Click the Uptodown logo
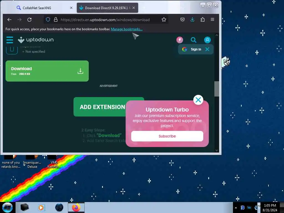The height and width of the screenshot is (213, 284). pos(36,40)
